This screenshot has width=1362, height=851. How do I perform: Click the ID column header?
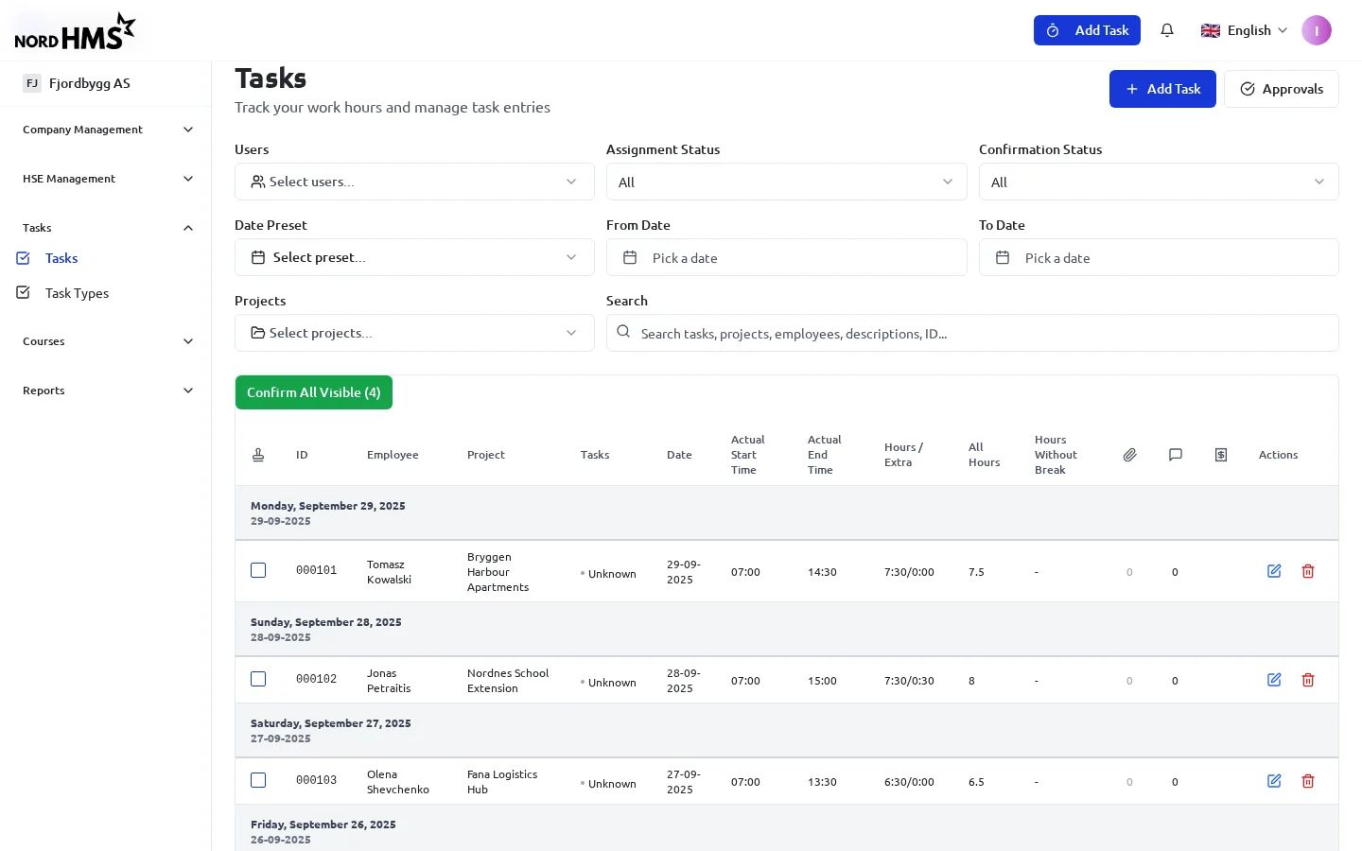click(x=302, y=455)
